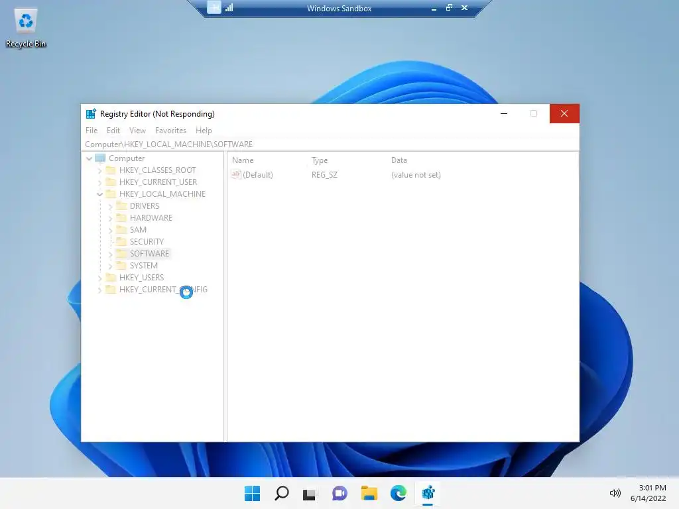Click the Type column header
679x509 pixels.
(320, 160)
